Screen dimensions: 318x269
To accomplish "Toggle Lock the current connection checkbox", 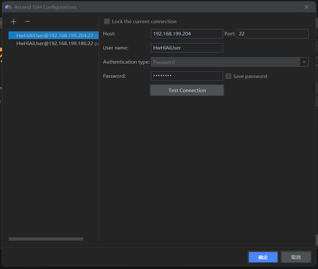I will pos(107,22).
